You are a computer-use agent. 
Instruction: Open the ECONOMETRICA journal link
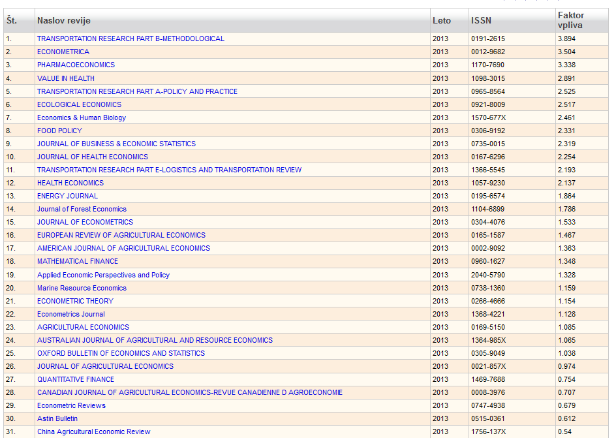pos(63,52)
